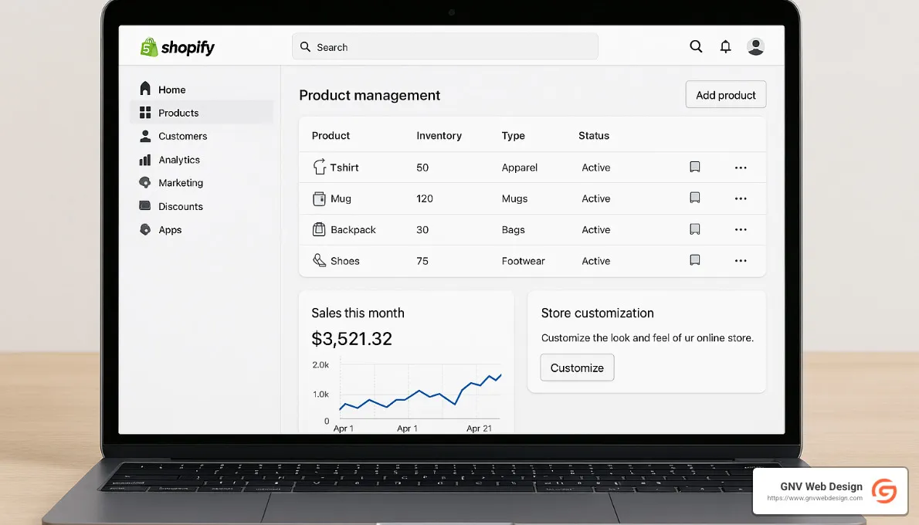Click inside the Search field
The width and height of the screenshot is (919, 525).
[x=445, y=46]
